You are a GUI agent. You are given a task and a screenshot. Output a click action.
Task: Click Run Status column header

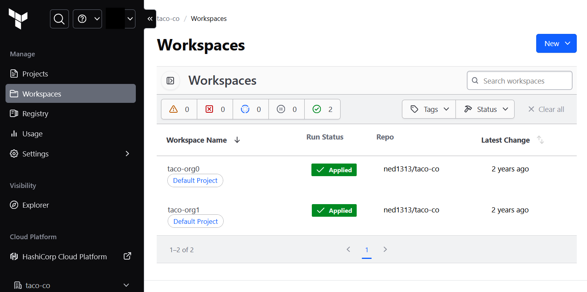point(325,137)
